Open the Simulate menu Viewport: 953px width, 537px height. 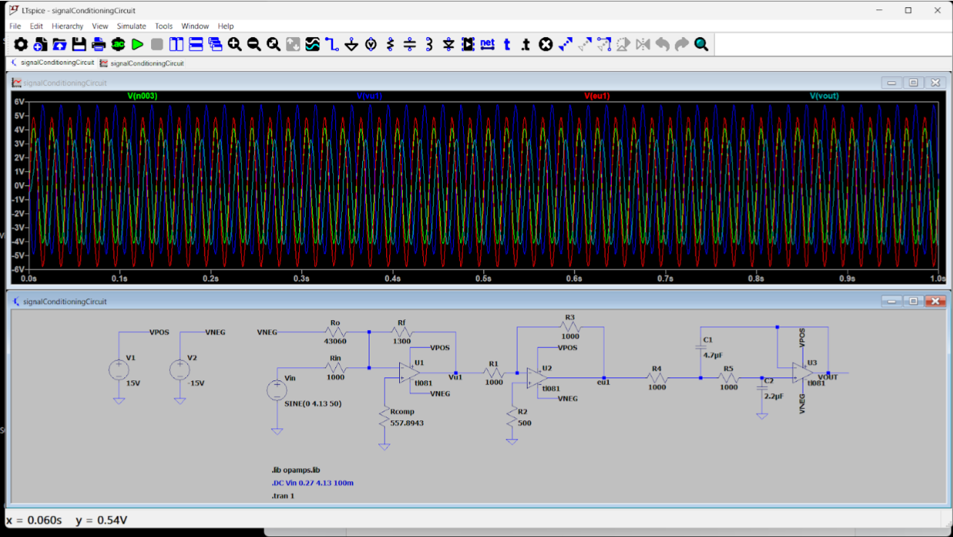pyautogui.click(x=131, y=26)
